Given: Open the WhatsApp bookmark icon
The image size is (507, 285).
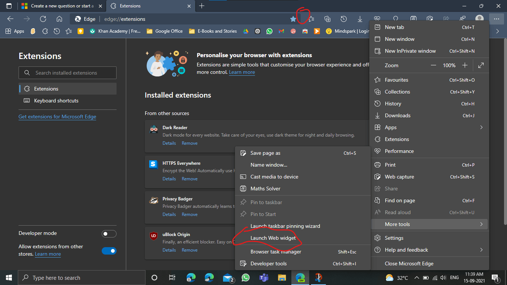Looking at the screenshot, I should click(269, 31).
